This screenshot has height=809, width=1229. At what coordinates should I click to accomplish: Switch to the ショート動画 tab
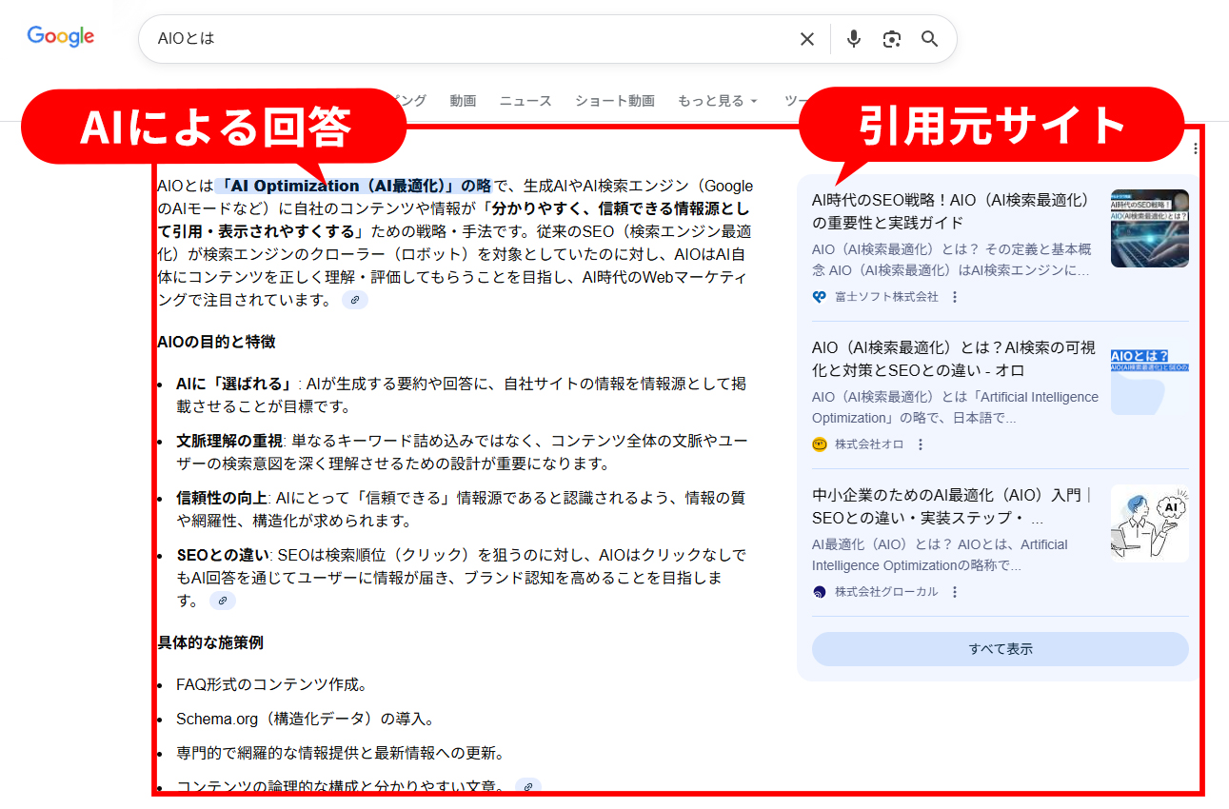coord(614,101)
